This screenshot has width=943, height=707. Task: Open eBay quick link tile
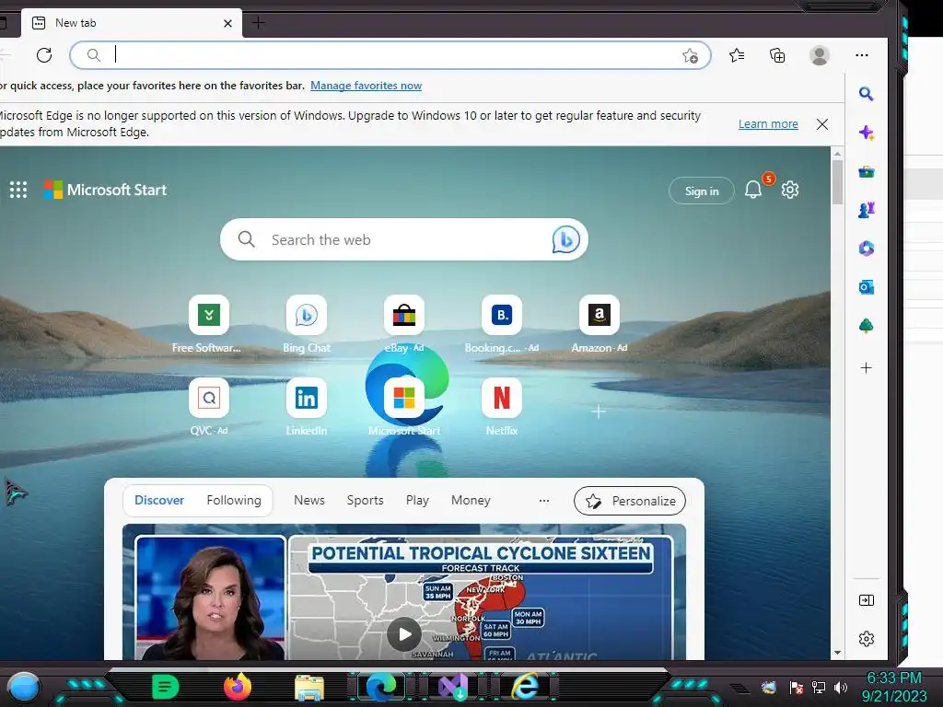(404, 315)
